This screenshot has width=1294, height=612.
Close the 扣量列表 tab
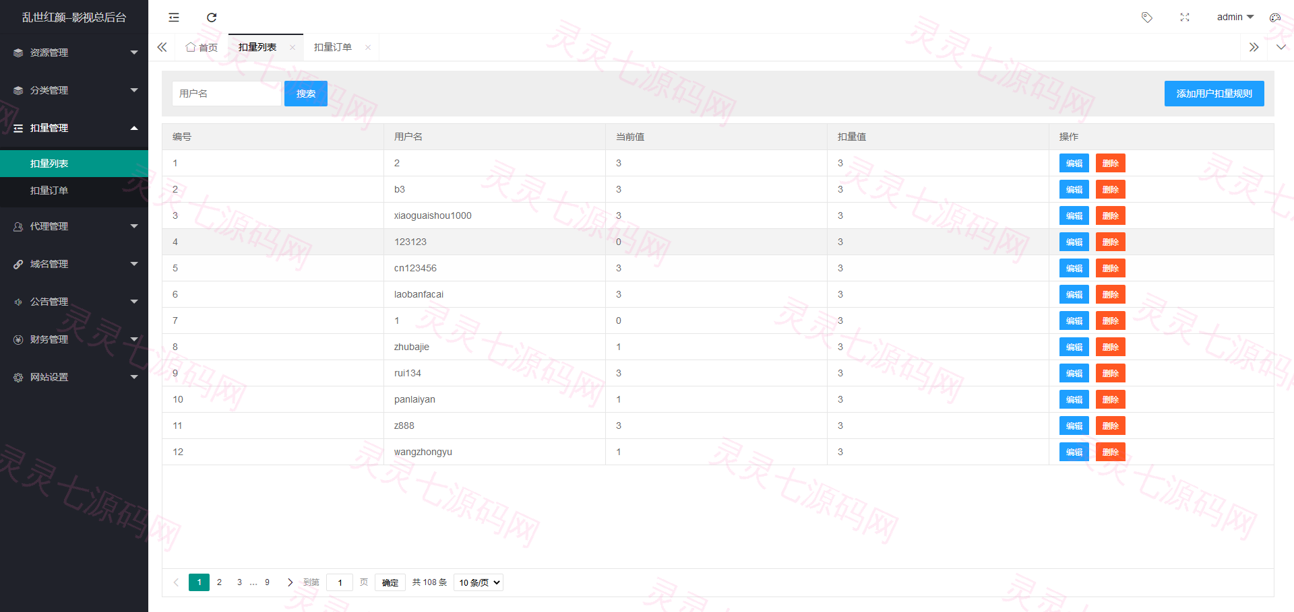coord(292,47)
